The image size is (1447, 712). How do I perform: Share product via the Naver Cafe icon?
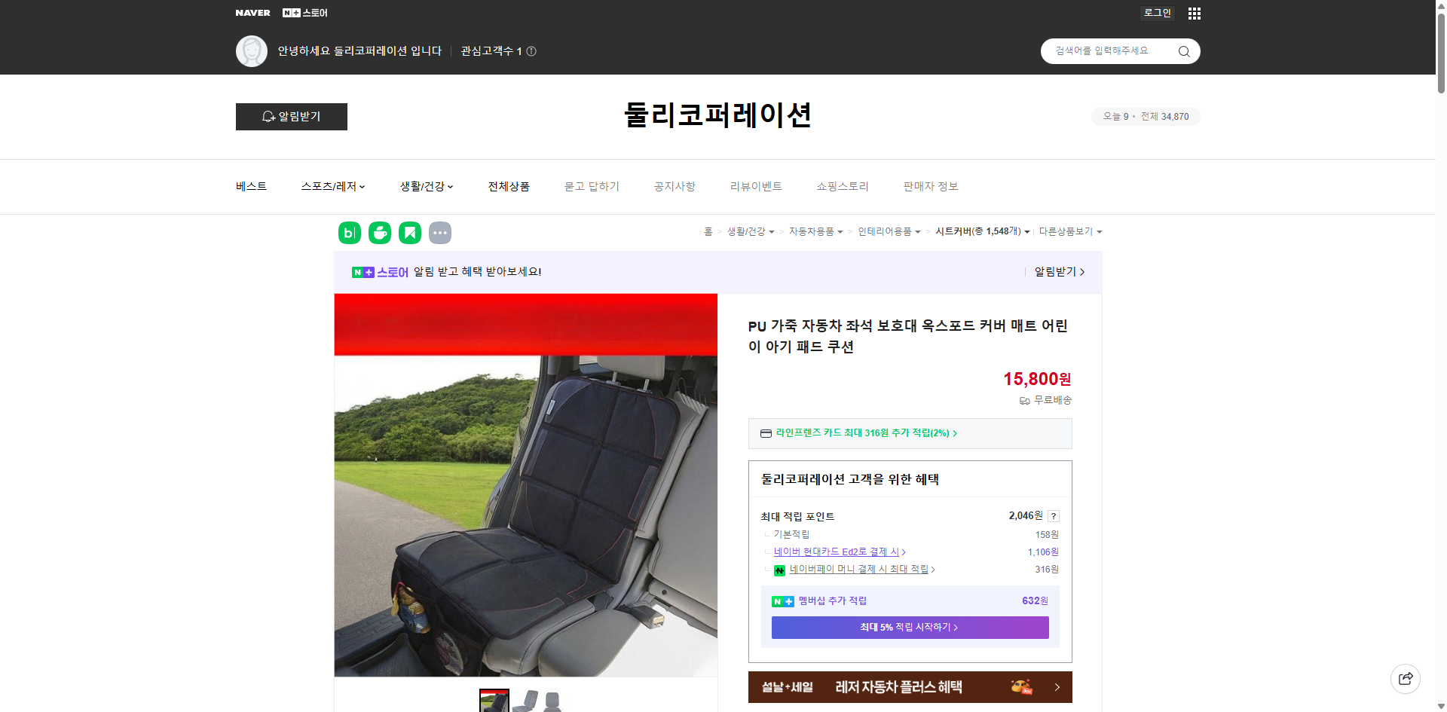(379, 233)
